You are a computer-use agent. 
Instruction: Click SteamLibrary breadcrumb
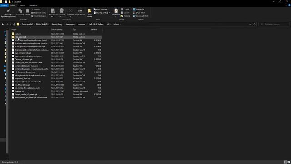(x=57, y=24)
